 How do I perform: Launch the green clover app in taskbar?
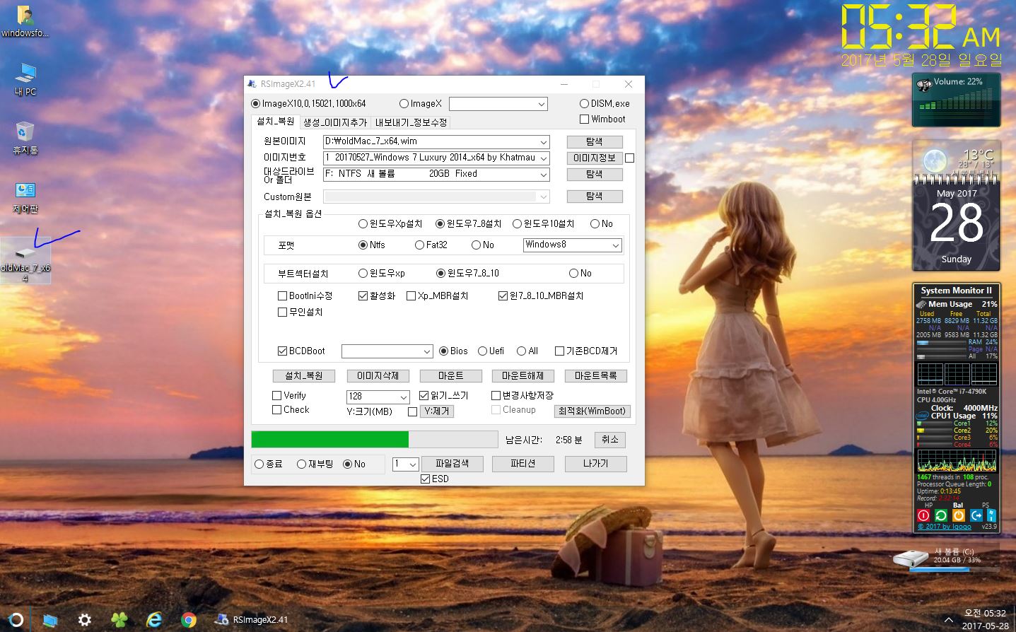click(119, 620)
